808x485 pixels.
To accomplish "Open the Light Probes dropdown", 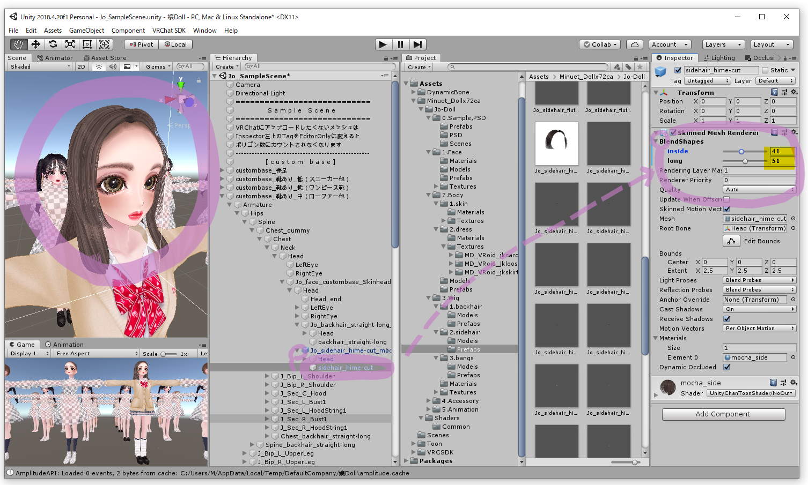I will (x=759, y=280).
